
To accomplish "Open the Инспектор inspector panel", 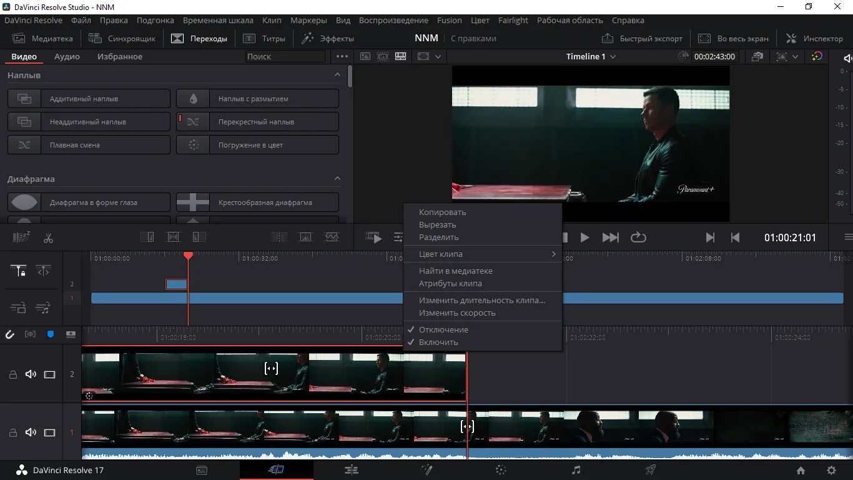I will (814, 38).
